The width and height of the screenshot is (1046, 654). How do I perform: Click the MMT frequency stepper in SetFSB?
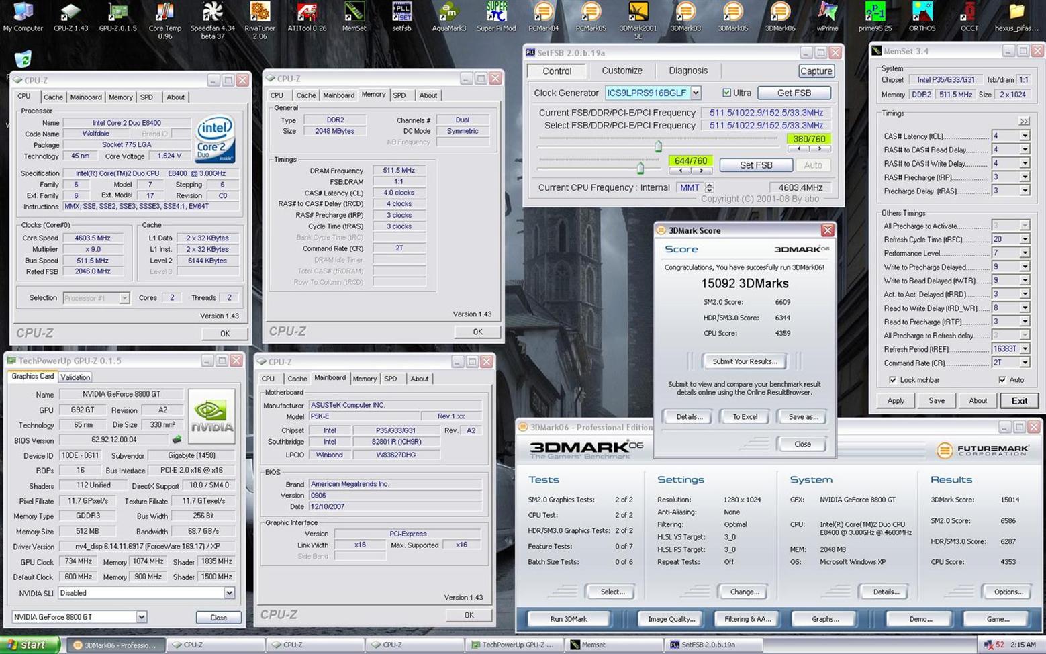[710, 188]
